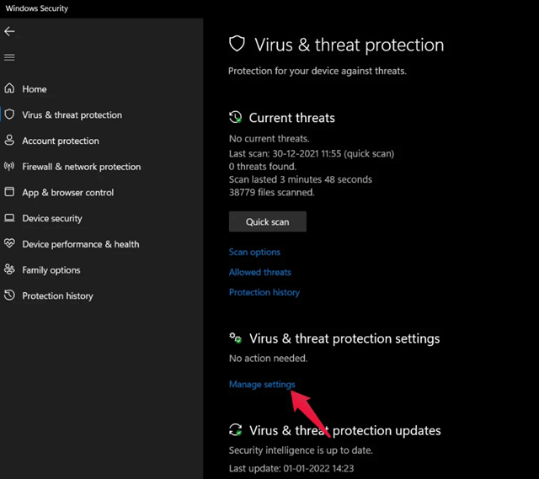Viewport: 539px width, 479px height.
Task: Click the Virus & threat protection updates refresh icon
Action: click(x=236, y=430)
